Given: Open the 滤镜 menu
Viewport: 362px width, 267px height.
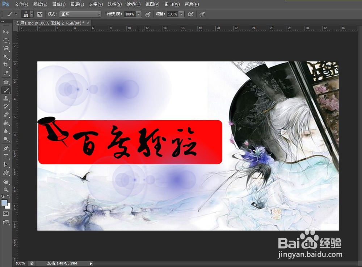Looking at the screenshot, I should click(133, 4).
